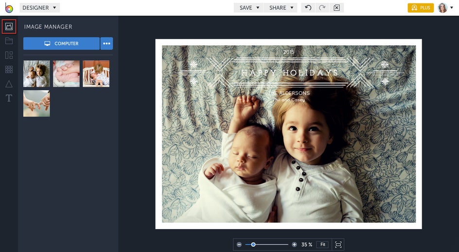Select the children on bench thumbnail
Screen dimensions: 459x252
[x=96, y=74]
